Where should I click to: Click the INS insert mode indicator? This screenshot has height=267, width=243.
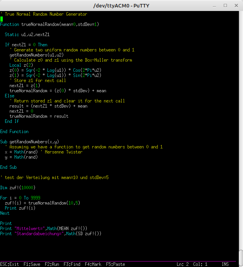pyautogui.click(x=225, y=264)
